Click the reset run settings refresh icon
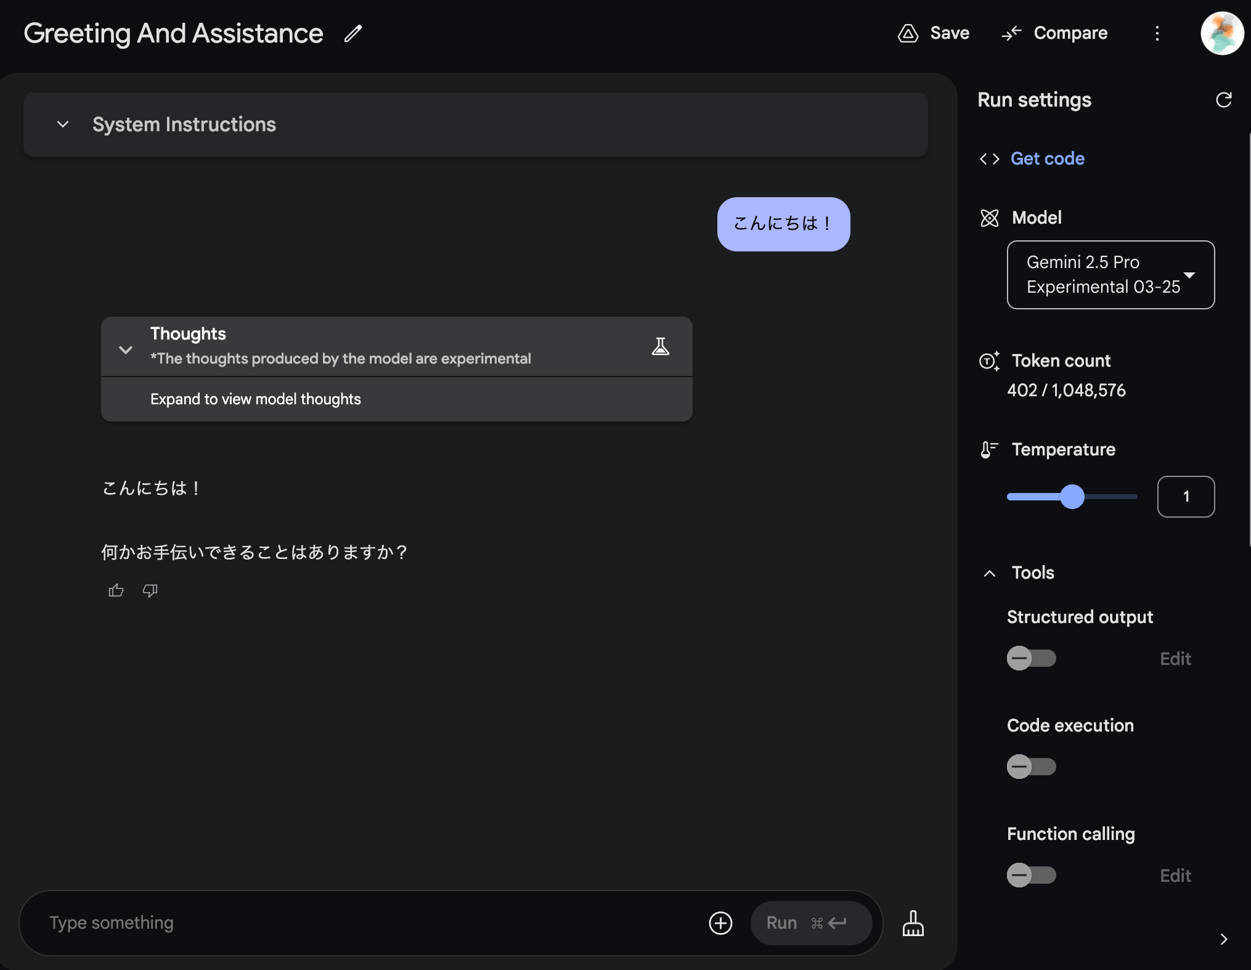1251x970 pixels. [1223, 100]
